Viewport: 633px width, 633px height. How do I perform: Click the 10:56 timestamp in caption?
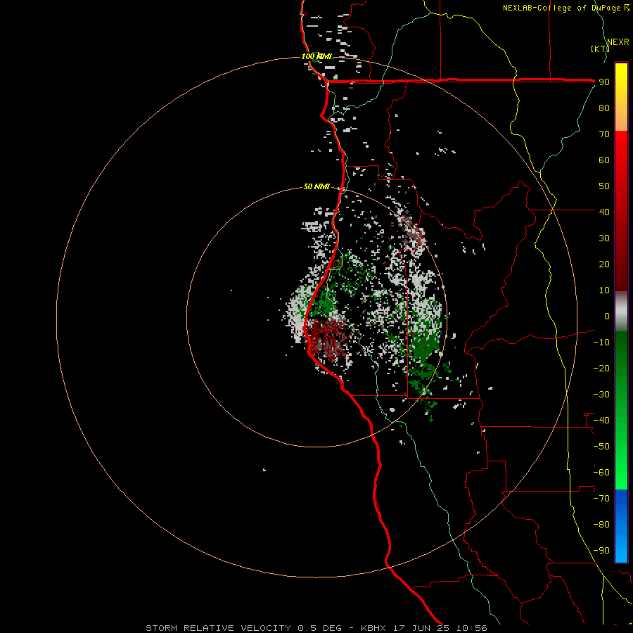click(x=471, y=628)
